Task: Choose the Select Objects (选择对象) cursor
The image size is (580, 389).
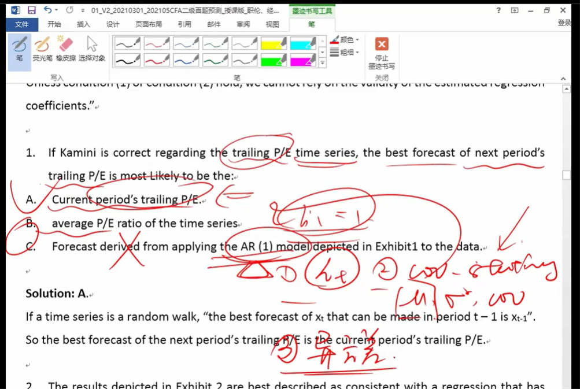Action: [x=92, y=50]
